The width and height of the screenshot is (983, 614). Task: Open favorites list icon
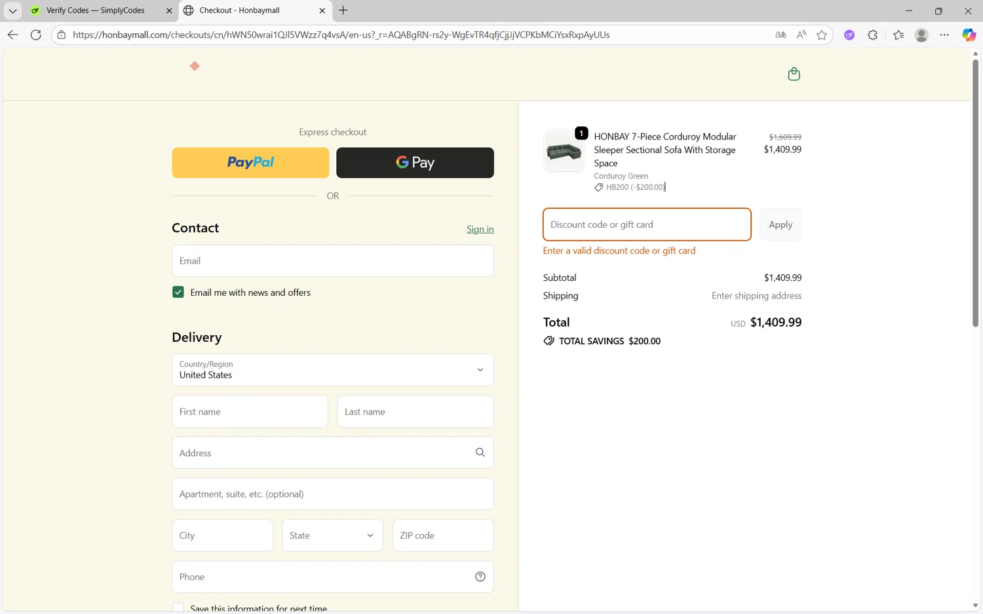pos(898,35)
